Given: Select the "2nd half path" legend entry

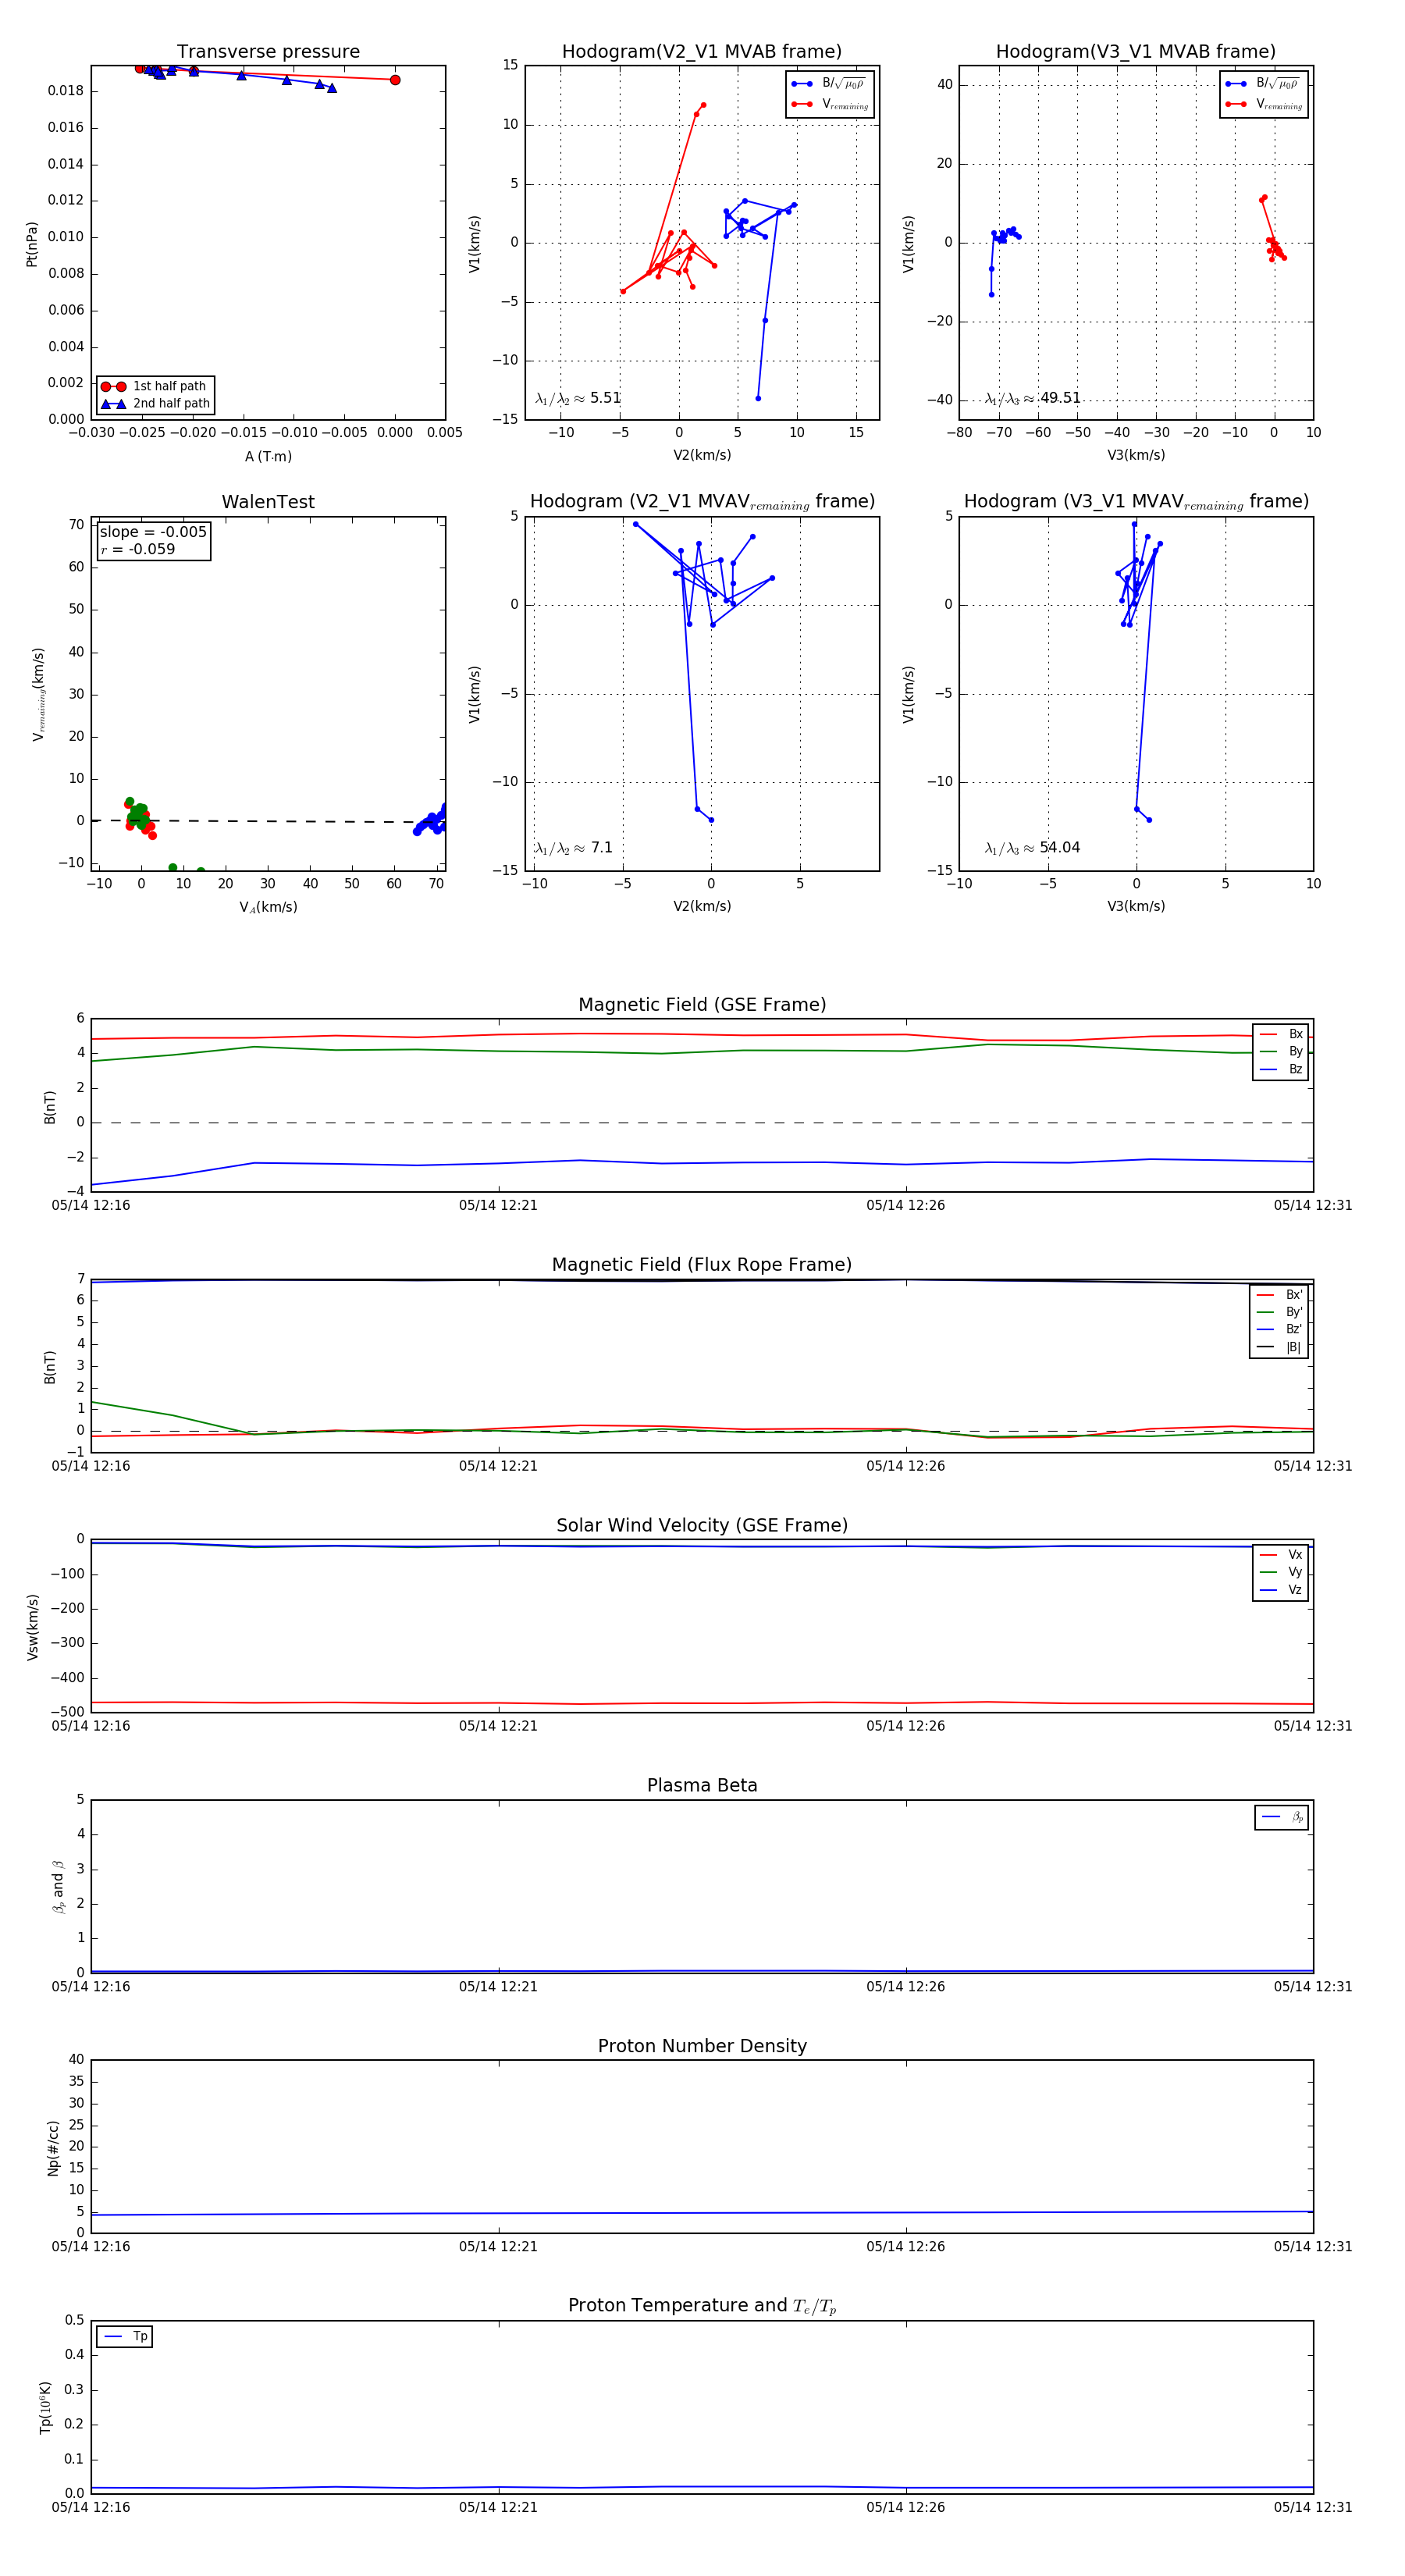Looking at the screenshot, I should 156,404.
